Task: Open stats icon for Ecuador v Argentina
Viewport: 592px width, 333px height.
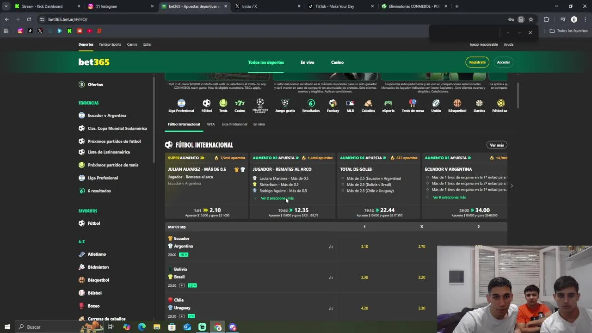Action: [x=331, y=247]
